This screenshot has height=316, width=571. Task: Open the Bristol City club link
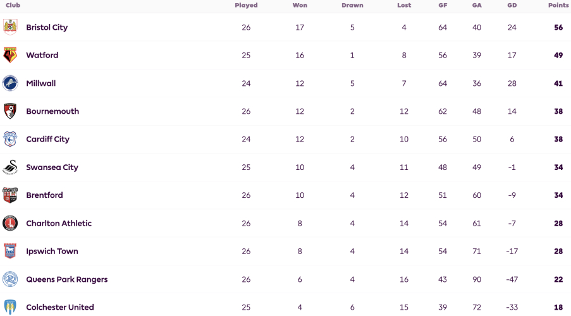coord(47,28)
